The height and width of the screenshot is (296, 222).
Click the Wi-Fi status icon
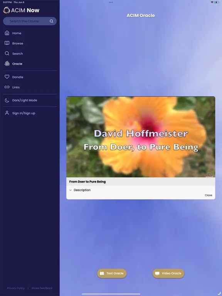pos(212,2)
